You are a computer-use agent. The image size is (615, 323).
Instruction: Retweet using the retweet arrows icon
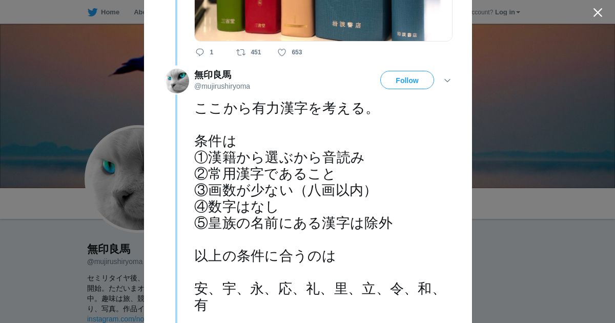click(x=240, y=52)
